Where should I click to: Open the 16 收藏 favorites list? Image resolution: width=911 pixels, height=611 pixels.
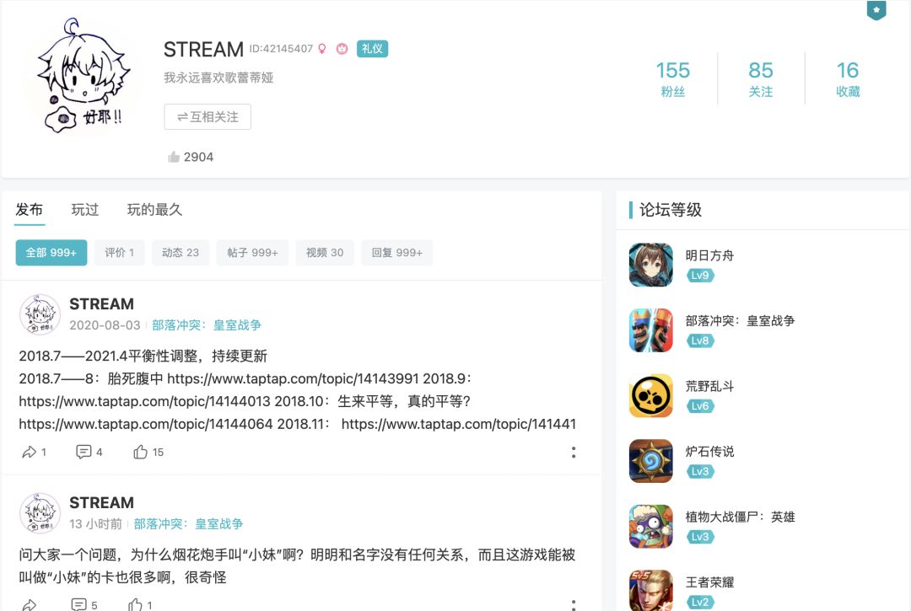coord(848,79)
